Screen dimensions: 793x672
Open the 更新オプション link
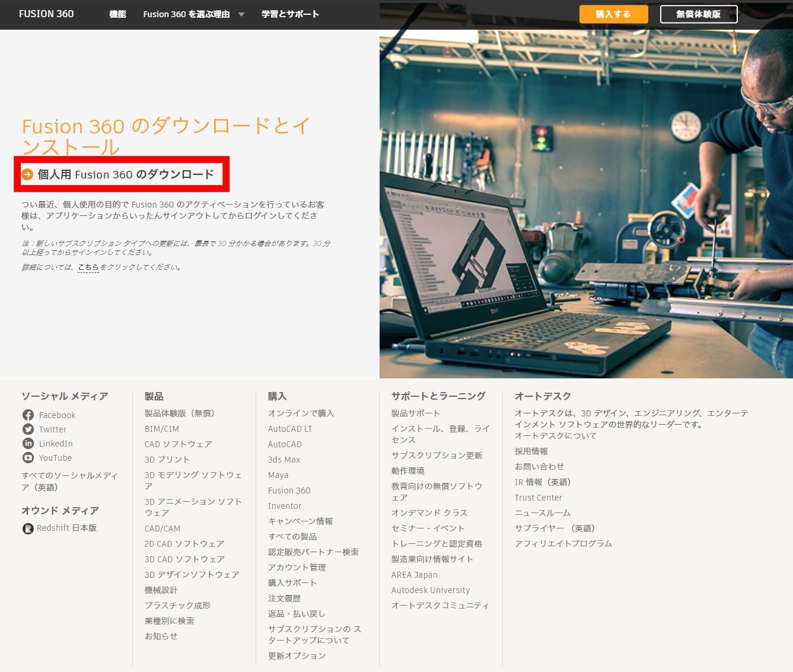(297, 656)
